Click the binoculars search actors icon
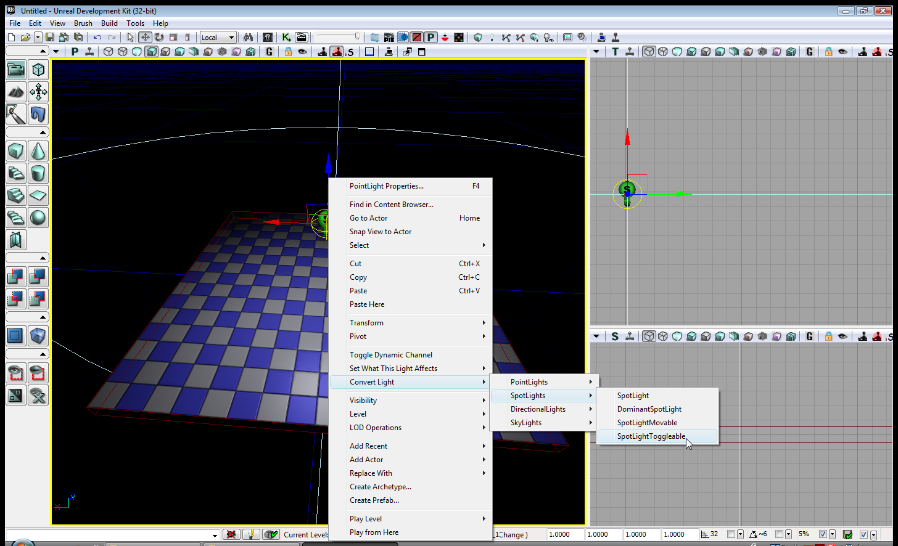898x546 pixels. pos(248,38)
